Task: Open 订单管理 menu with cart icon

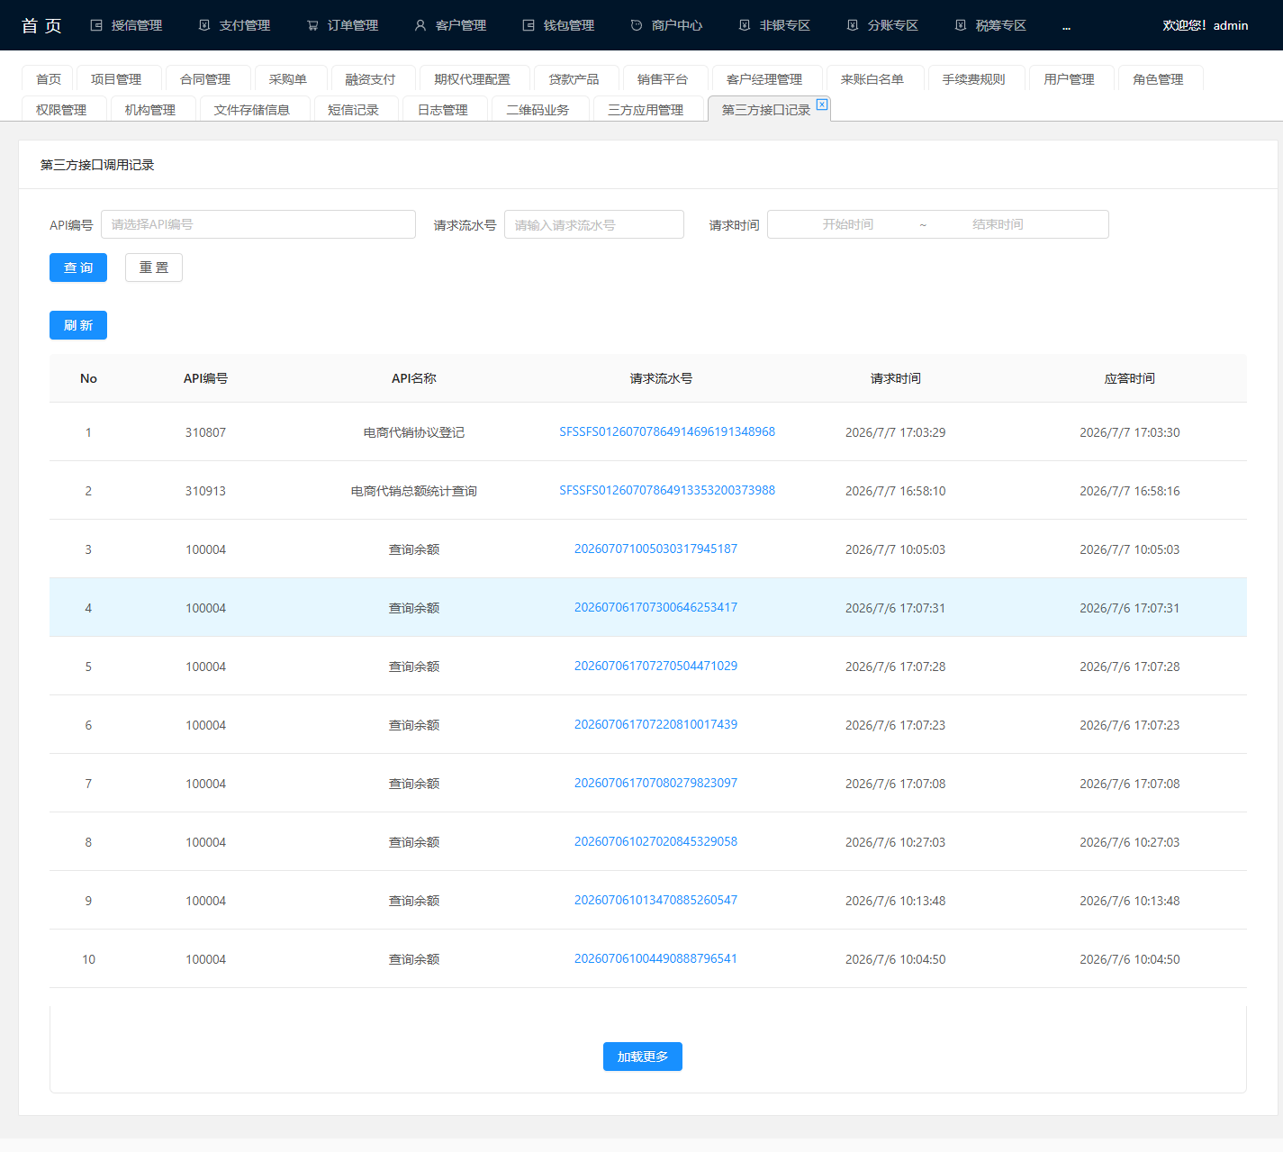Action: tap(342, 25)
